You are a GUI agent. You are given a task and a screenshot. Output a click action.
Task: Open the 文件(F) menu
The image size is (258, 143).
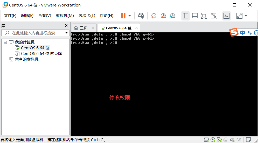[10, 16]
